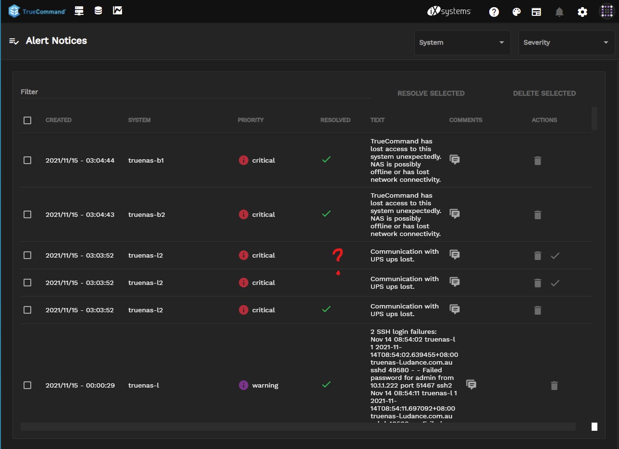
Task: Click the COMMENTS column header
Action: pos(466,120)
